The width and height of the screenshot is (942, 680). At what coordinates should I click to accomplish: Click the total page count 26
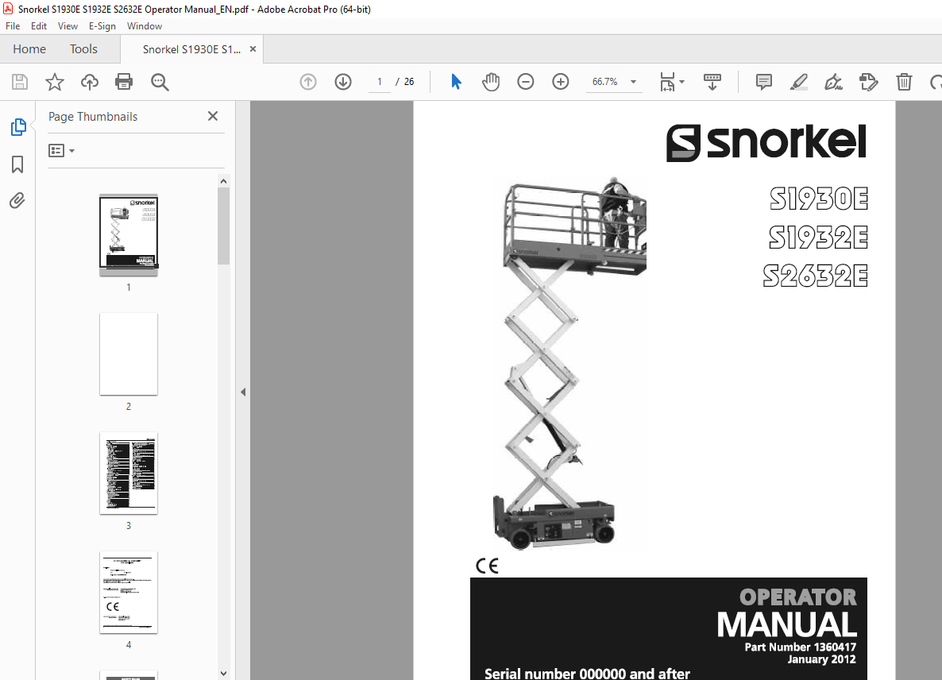click(409, 82)
